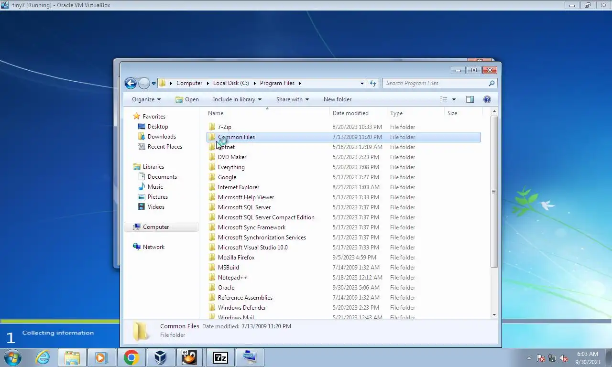Select the DVD Maker folder icon

(212, 157)
